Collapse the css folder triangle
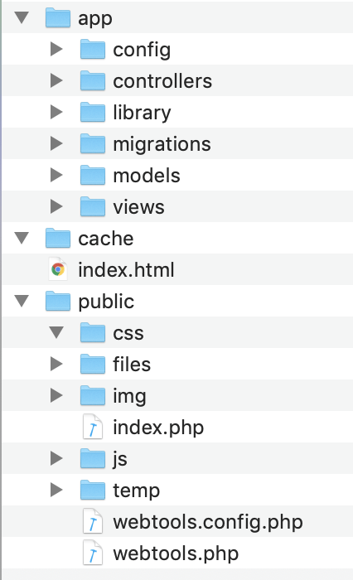353x580 pixels. click(x=56, y=332)
